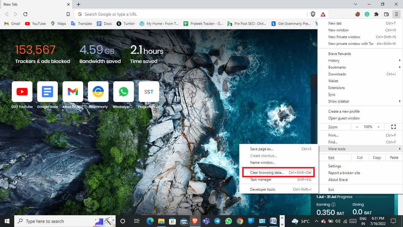403x227 pixels.
Task: Open Settings from main menu
Action: 360,166
